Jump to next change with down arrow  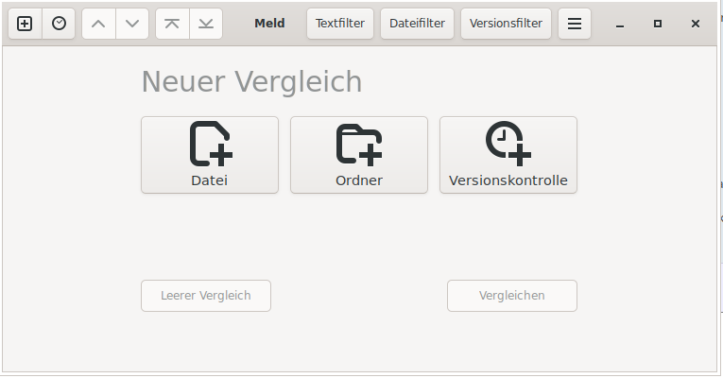(132, 24)
